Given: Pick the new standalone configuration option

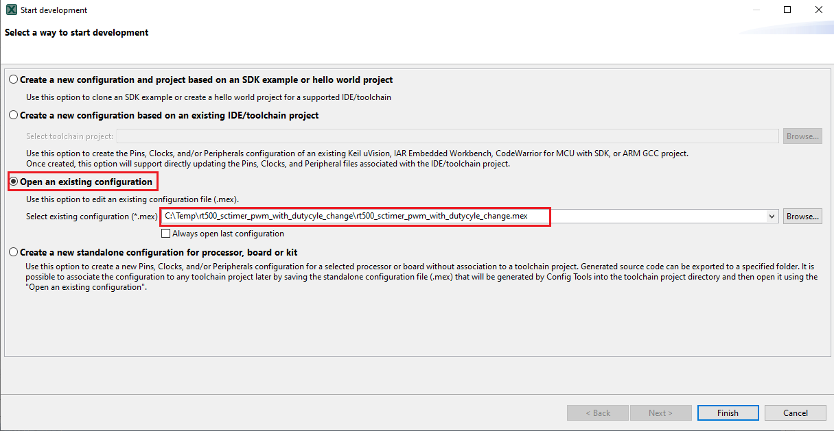Looking at the screenshot, I should point(14,252).
